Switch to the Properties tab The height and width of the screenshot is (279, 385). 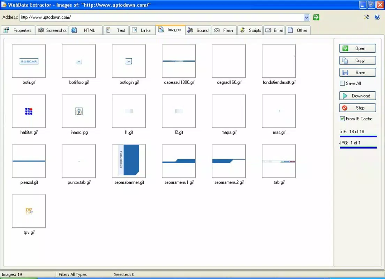(18, 30)
